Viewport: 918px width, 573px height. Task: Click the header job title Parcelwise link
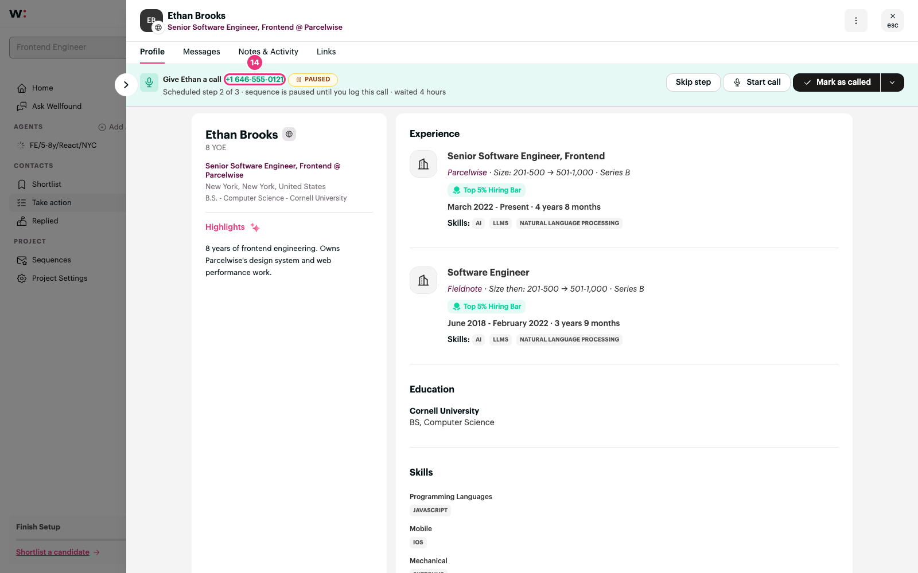255,28
